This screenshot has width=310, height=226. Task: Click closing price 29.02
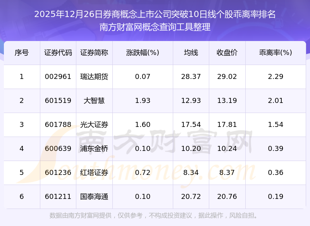point(227,77)
